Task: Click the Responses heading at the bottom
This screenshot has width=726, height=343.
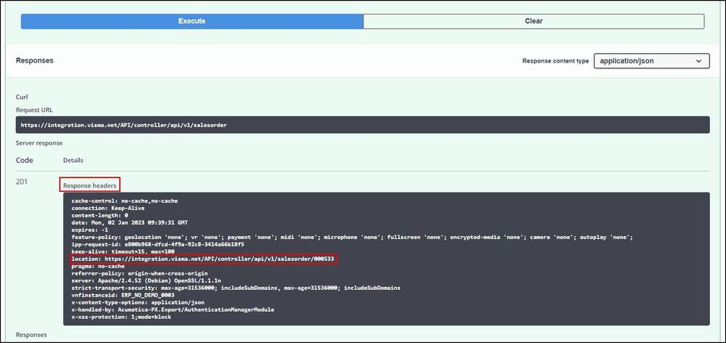Action: tap(31, 335)
